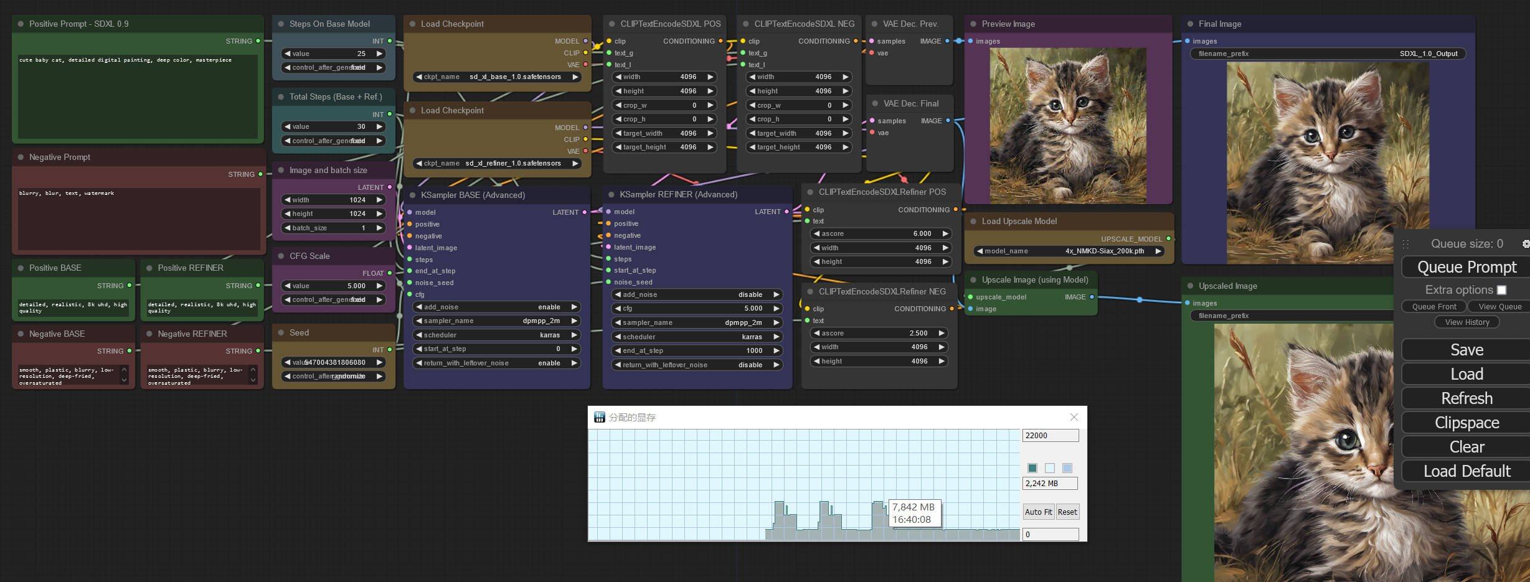Click the pale white color swatch in VRAM window
This screenshot has width=1530, height=582.
click(x=1050, y=468)
